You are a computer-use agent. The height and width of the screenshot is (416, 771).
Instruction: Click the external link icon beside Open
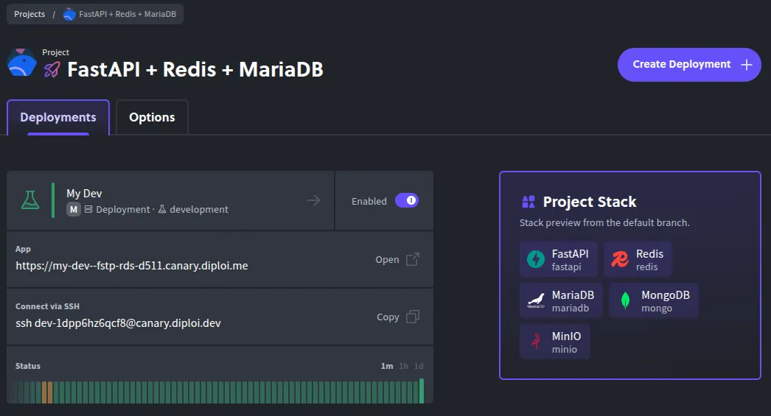pyautogui.click(x=413, y=259)
